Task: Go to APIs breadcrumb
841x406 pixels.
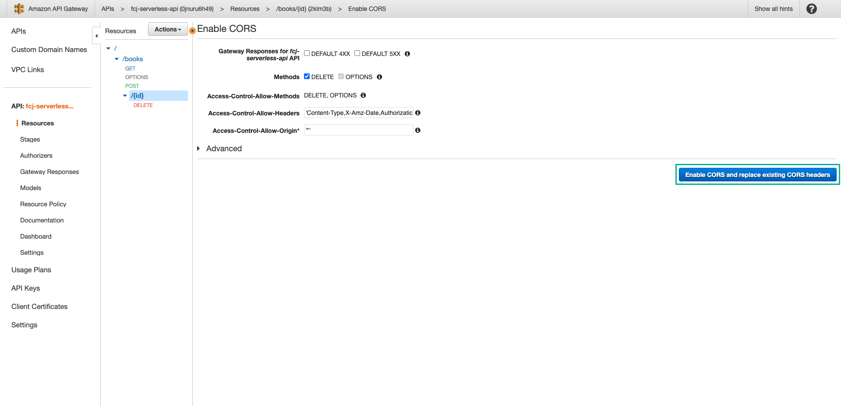Action: click(108, 9)
